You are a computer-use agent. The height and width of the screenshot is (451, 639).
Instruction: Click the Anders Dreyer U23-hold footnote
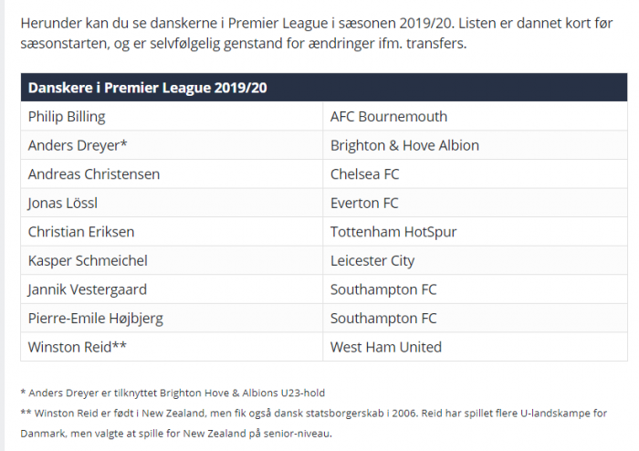pos(173,393)
